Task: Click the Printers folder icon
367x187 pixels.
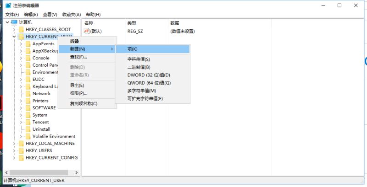Action: click(28, 101)
